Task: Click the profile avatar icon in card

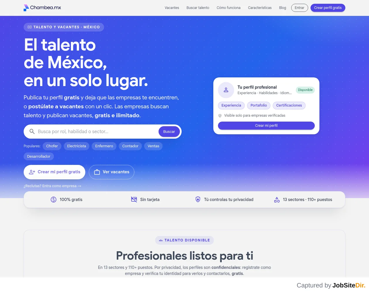Action: coord(226,90)
